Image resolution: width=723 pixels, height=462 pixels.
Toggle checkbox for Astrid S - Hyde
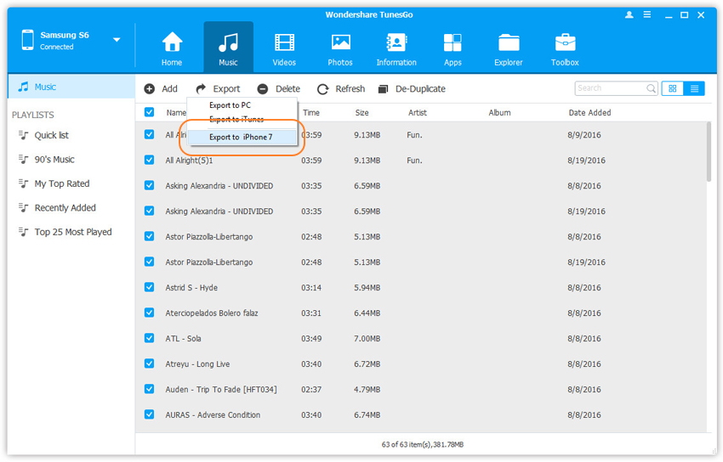click(150, 287)
